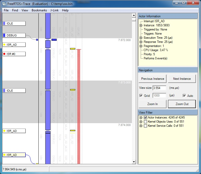Enable the Kernel Objects Uses filter checkbox

click(145, 122)
